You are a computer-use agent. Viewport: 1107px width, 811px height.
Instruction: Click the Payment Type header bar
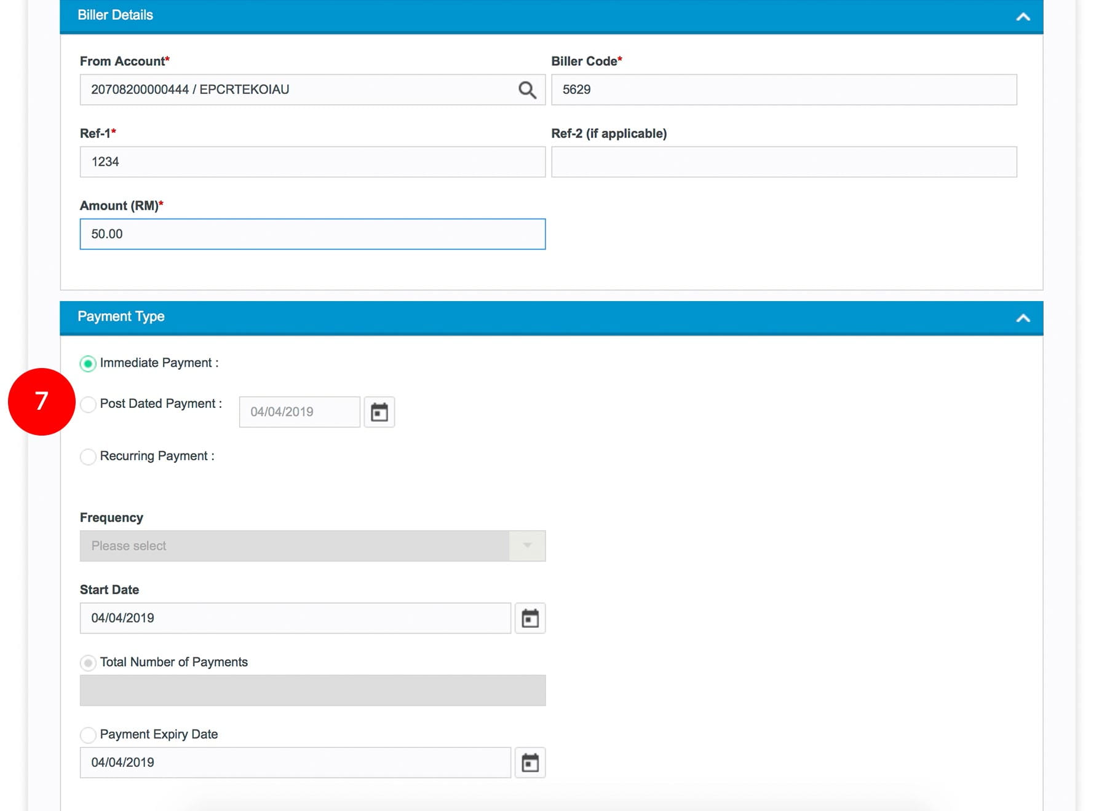(x=492, y=317)
